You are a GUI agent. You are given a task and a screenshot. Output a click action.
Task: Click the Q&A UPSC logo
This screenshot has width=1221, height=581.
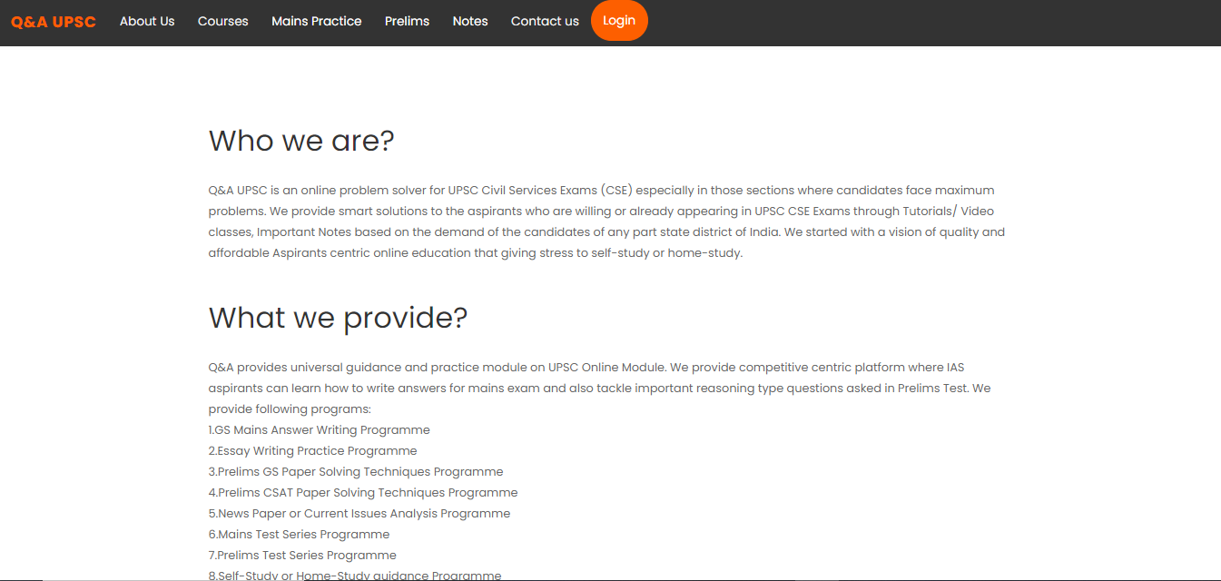tap(54, 22)
